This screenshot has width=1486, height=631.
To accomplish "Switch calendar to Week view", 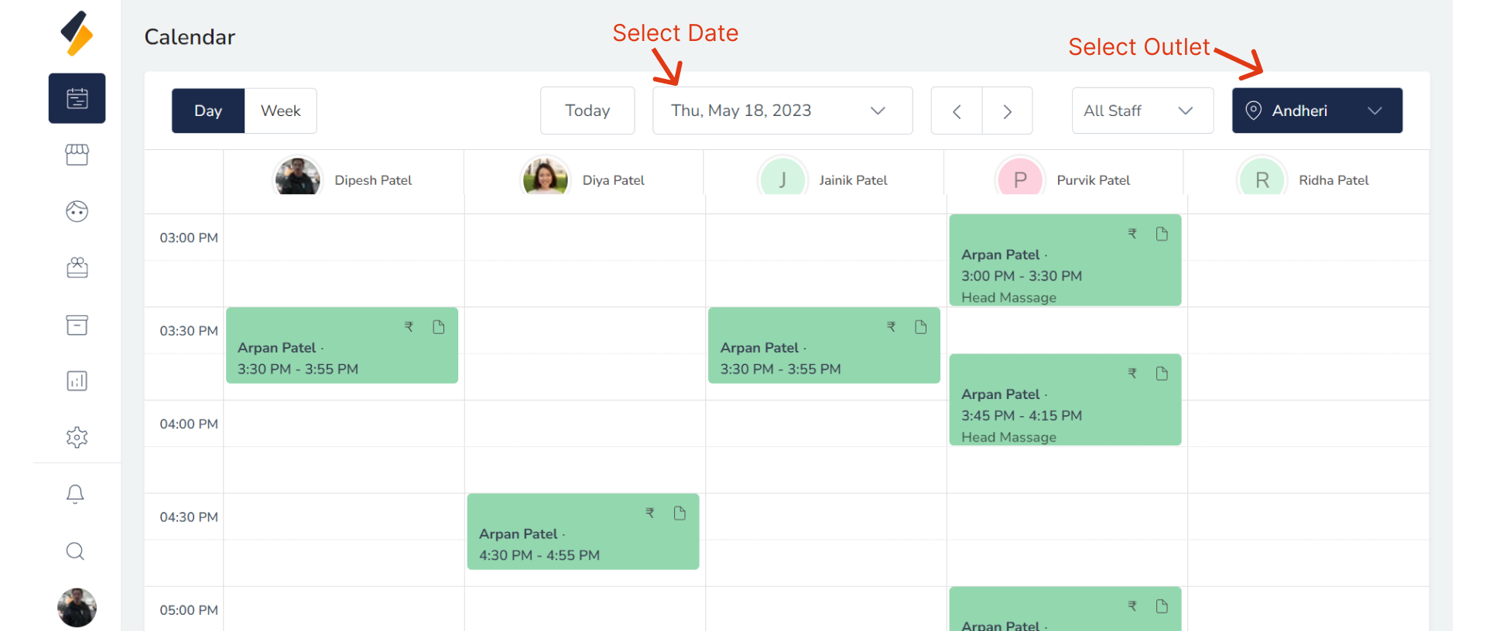I will [280, 111].
